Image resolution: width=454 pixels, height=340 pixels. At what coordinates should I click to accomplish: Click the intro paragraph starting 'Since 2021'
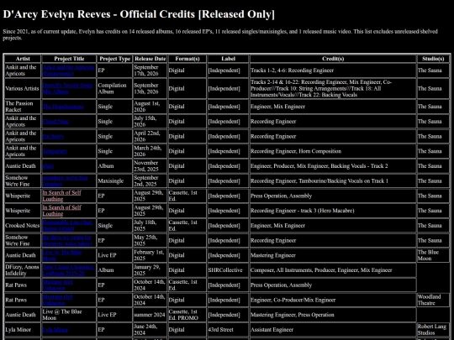point(220,34)
